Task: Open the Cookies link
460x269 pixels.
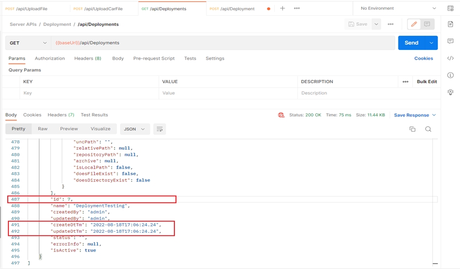Action: pos(423,58)
